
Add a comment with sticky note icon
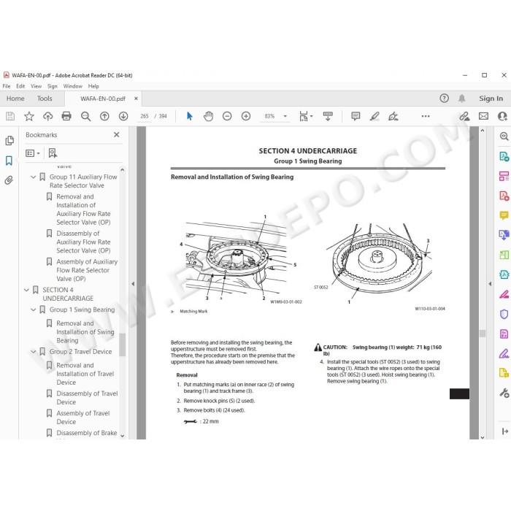356,116
